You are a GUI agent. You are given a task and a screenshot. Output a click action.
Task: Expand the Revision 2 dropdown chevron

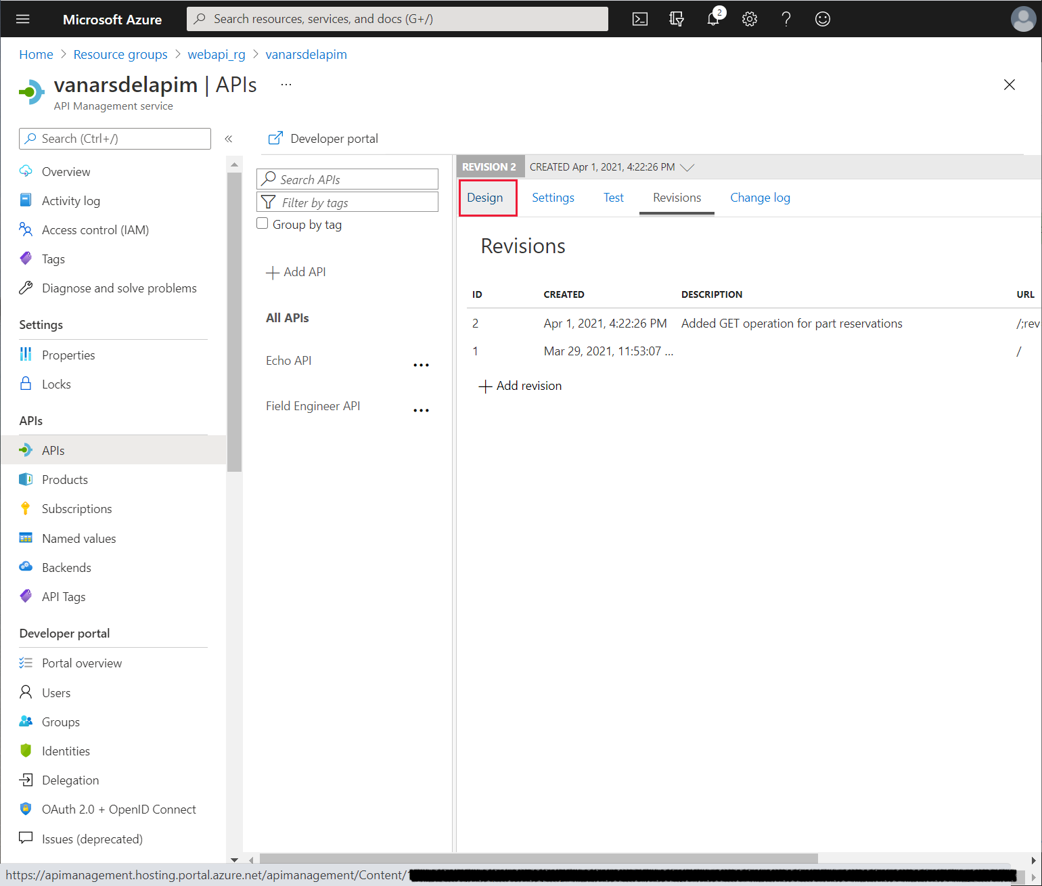[x=687, y=167]
